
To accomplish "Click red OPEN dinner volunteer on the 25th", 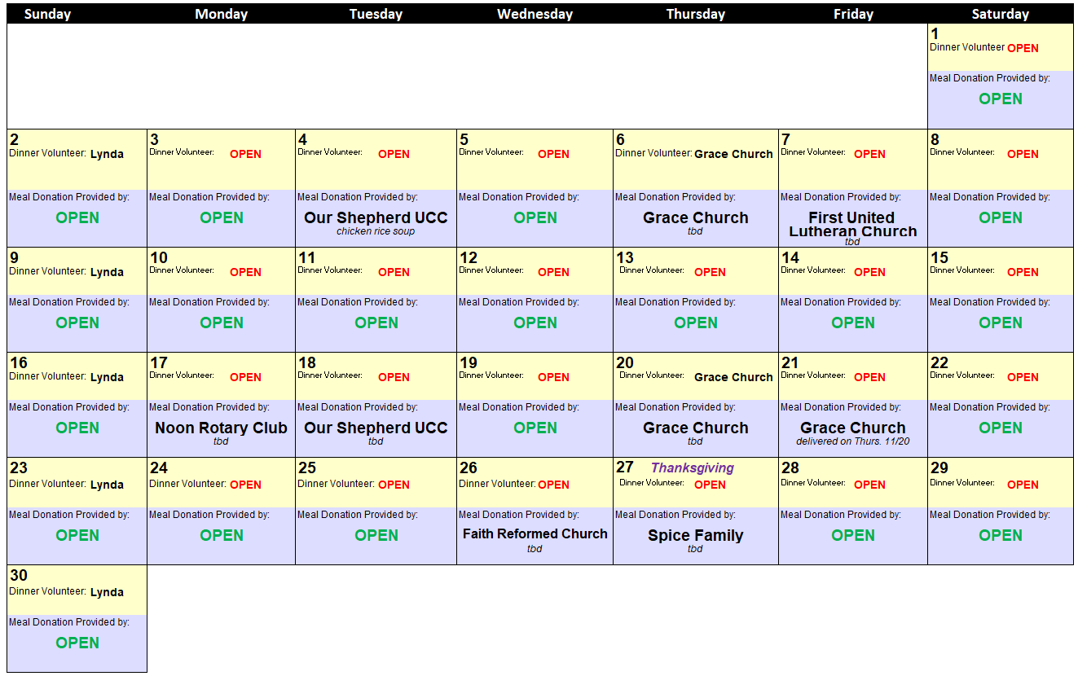I will (394, 485).
